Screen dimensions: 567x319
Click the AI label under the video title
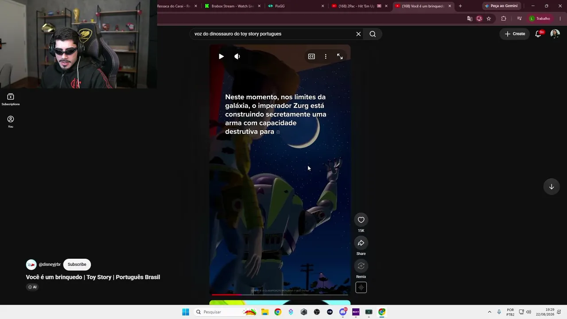[32, 287]
